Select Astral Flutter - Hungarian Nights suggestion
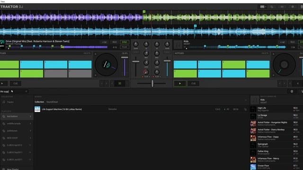The height and width of the screenshot is (170, 303). point(276,124)
